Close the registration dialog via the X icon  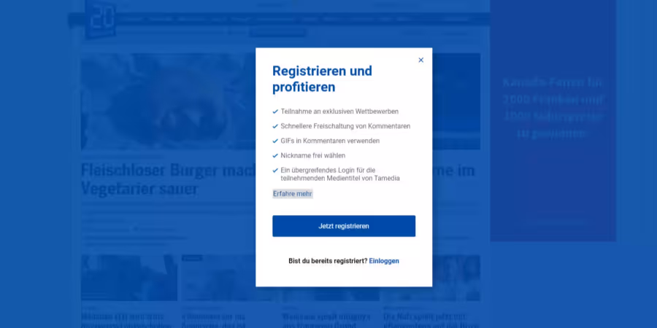click(x=420, y=60)
